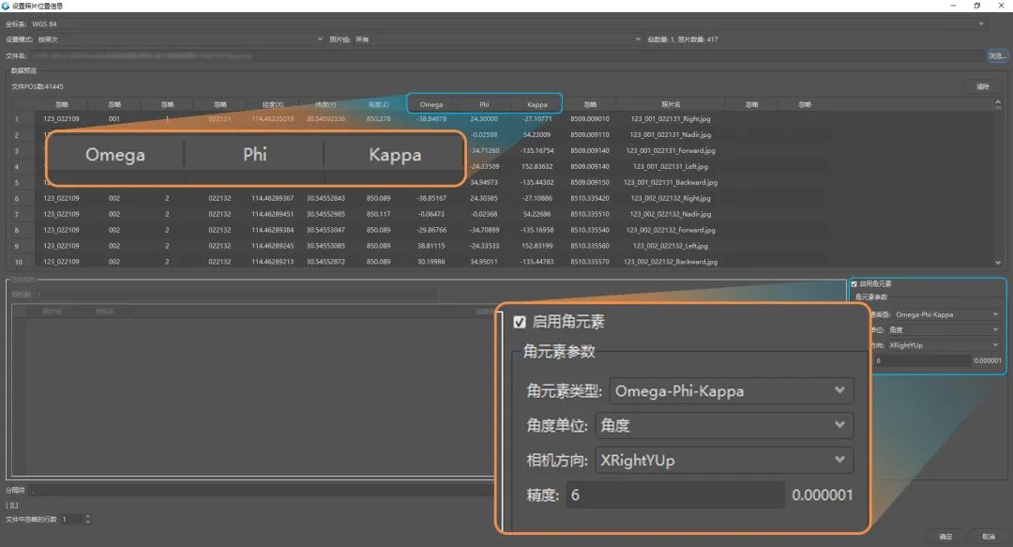Click the 分隔符 separator input field

tap(262, 490)
